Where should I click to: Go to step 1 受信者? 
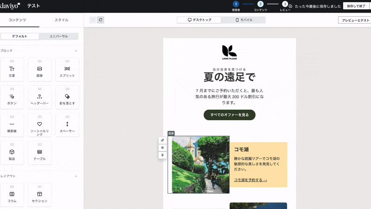pyautogui.click(x=236, y=6)
